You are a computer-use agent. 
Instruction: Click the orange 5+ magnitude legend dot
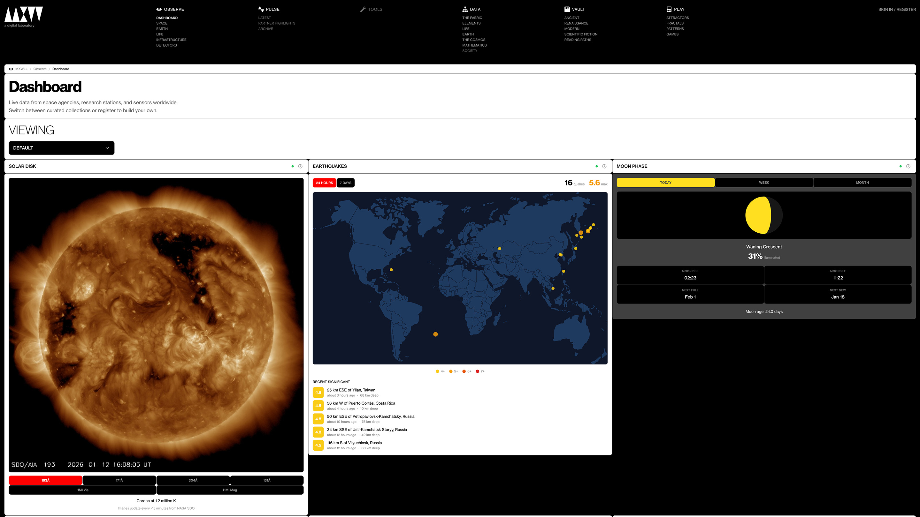click(451, 371)
